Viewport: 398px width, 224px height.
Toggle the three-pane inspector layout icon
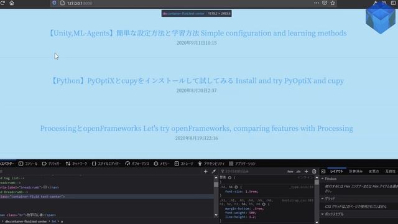[x=323, y=172]
